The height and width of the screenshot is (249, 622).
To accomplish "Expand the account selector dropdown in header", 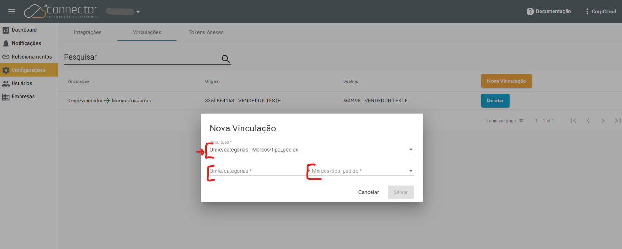I will click(138, 12).
